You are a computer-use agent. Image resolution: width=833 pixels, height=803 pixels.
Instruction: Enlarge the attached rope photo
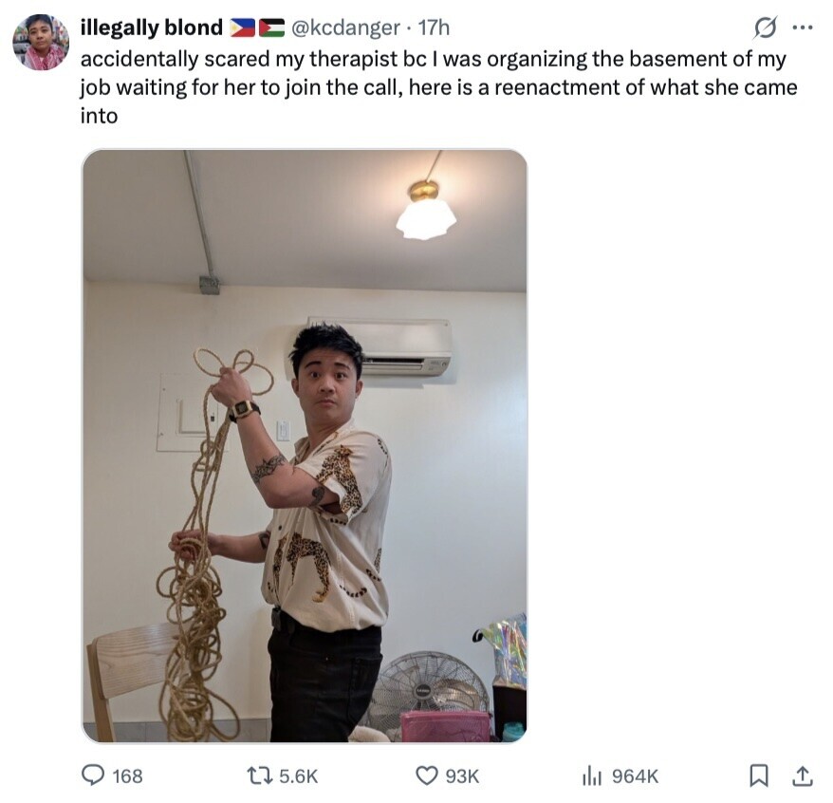(305, 446)
